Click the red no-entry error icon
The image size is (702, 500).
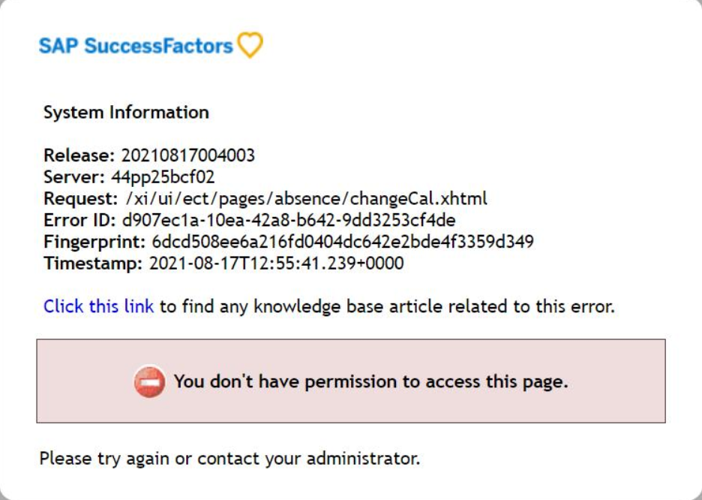click(149, 381)
